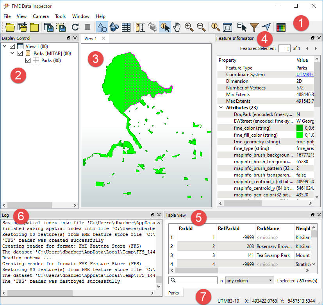Click the 'Number of Vertices' property row
This screenshot has height=305, width=323.
coord(265,88)
